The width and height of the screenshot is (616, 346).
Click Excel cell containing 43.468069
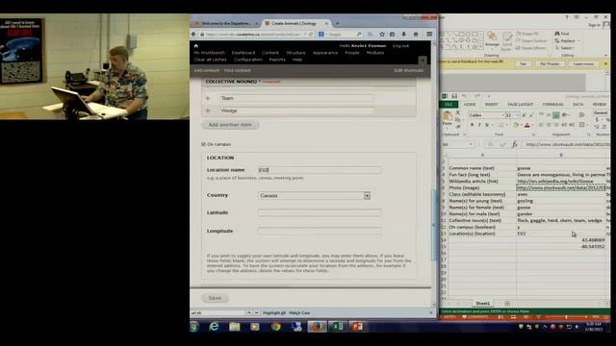pos(561,240)
